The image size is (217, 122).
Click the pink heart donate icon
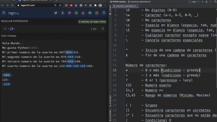pyautogui.click(x=70, y=13)
